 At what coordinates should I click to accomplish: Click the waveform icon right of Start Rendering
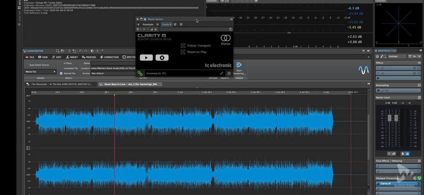[363, 70]
